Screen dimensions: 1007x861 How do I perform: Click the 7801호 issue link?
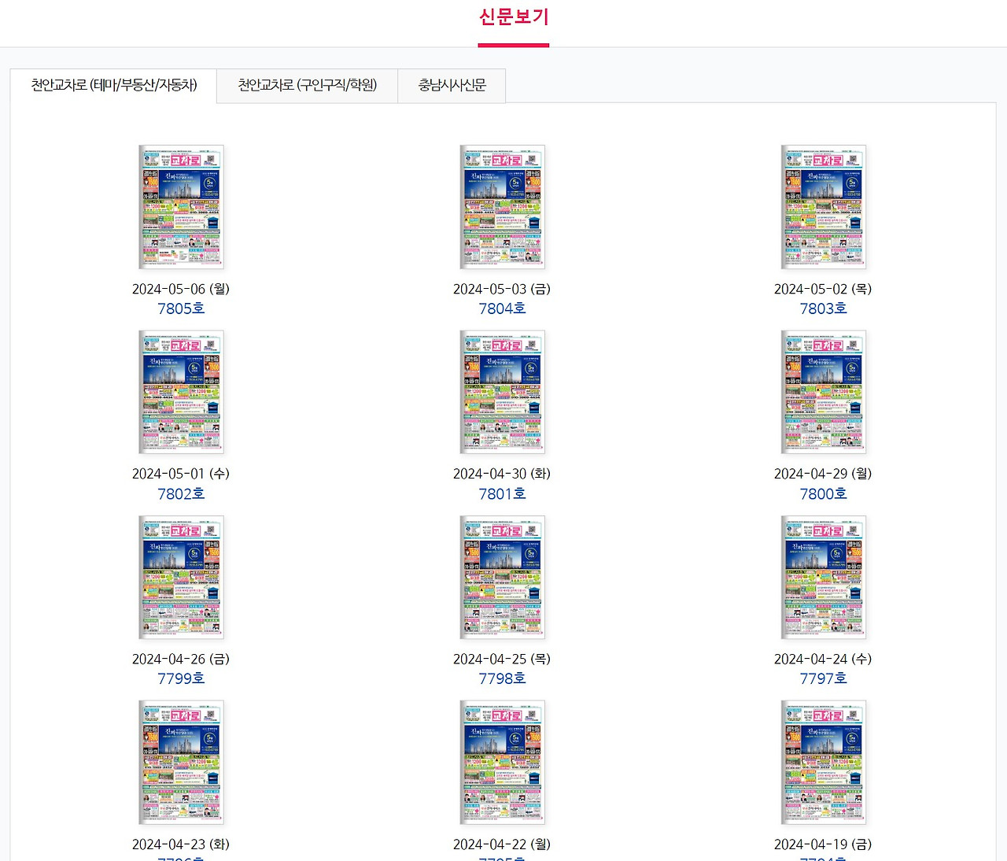coord(502,493)
